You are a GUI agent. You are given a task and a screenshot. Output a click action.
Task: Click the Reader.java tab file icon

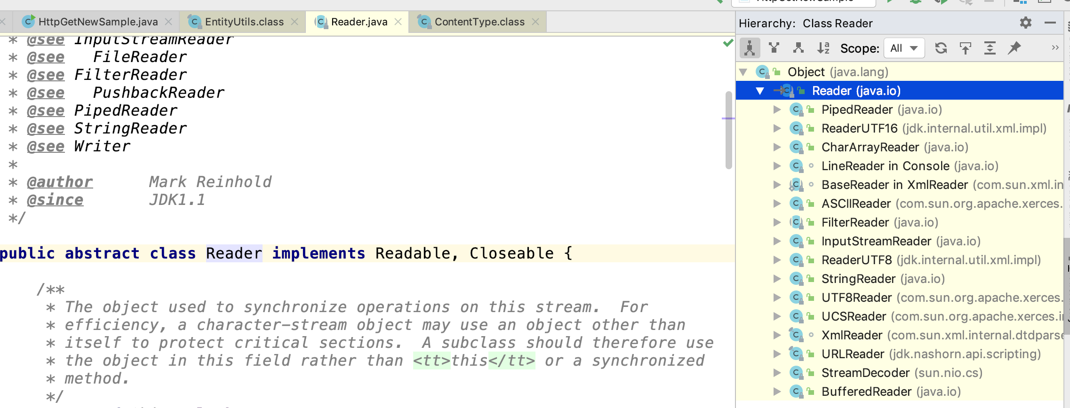click(321, 22)
